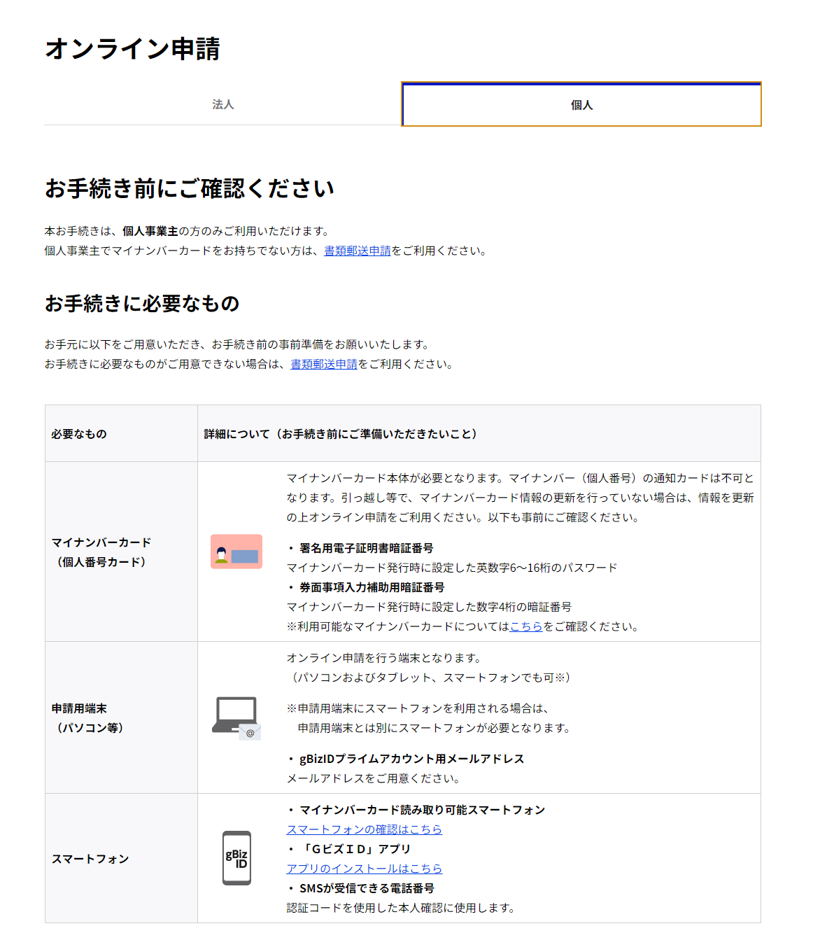
Task: Click the お手続き前にご確認ください heading
Action: [190, 188]
